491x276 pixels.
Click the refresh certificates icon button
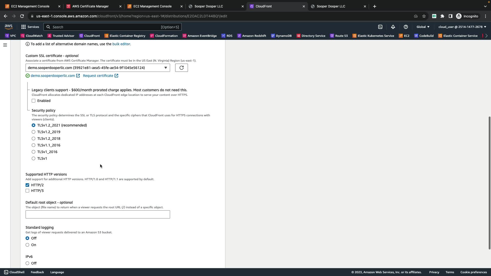pyautogui.click(x=181, y=68)
